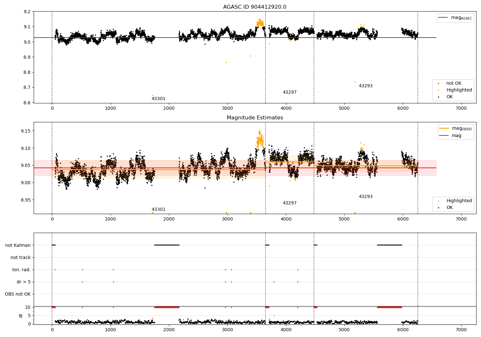Select the not track row label
This screenshot has width=481, height=337.
21,257
